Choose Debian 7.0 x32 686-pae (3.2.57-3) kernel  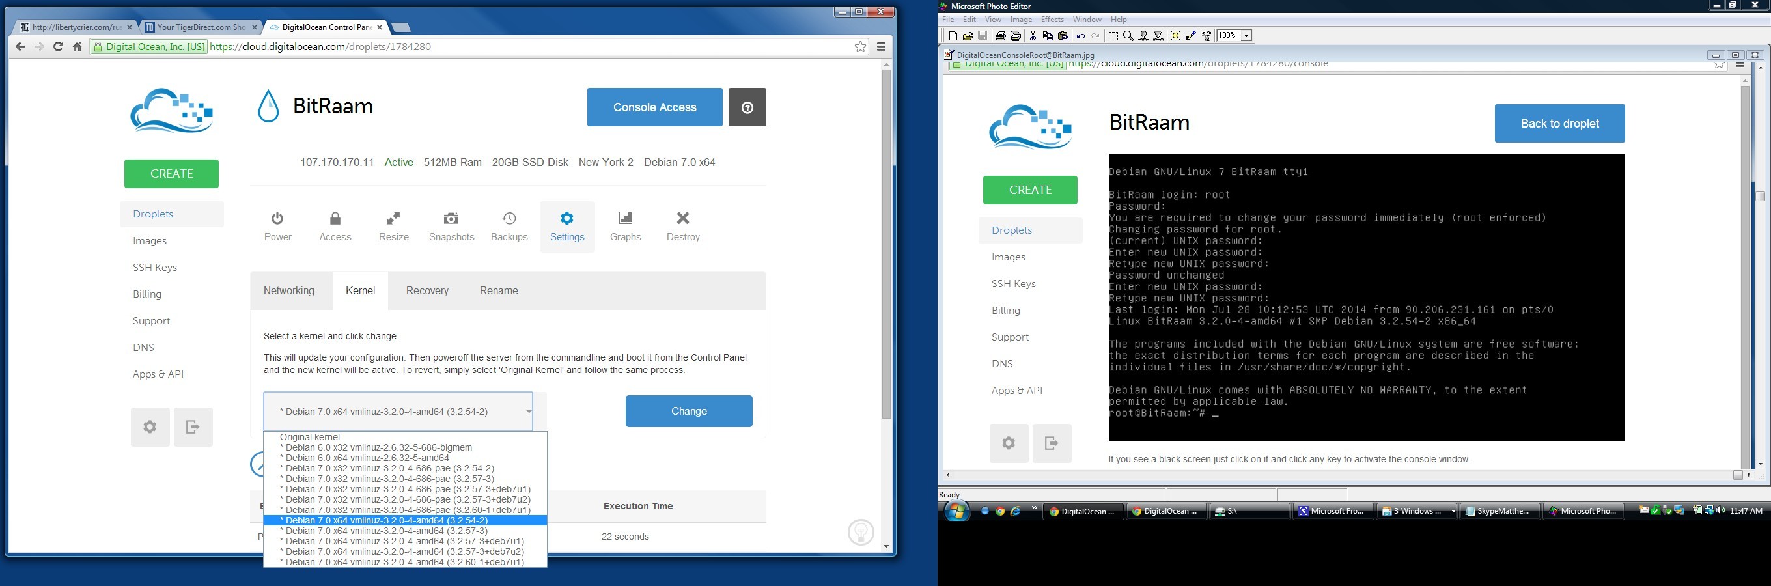[406, 479]
